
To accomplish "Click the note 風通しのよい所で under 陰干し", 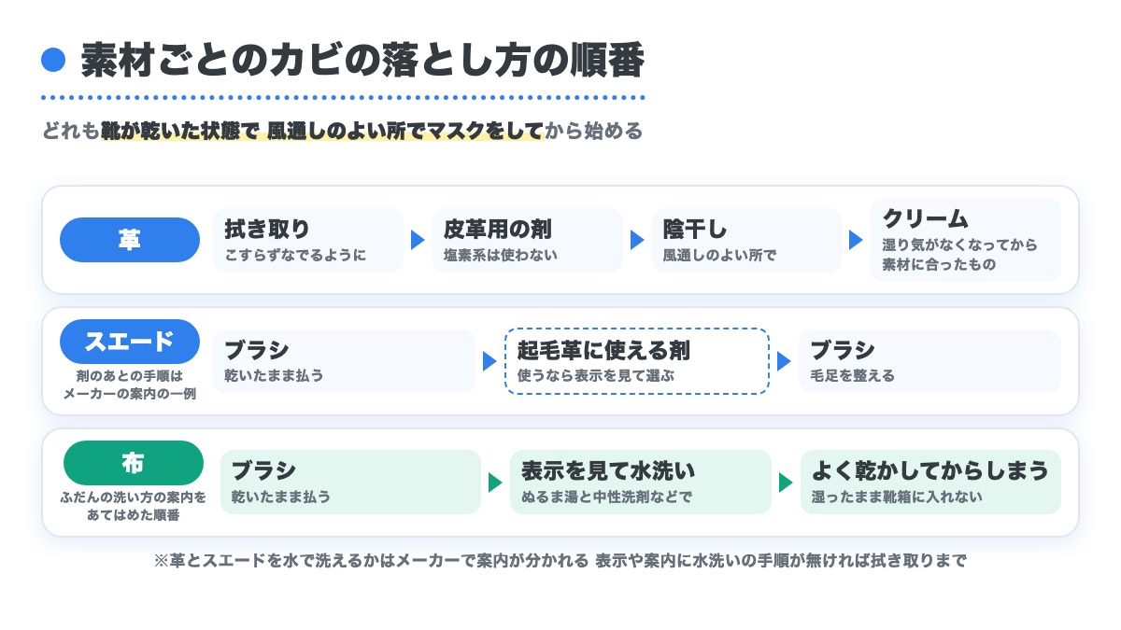I will [719, 255].
